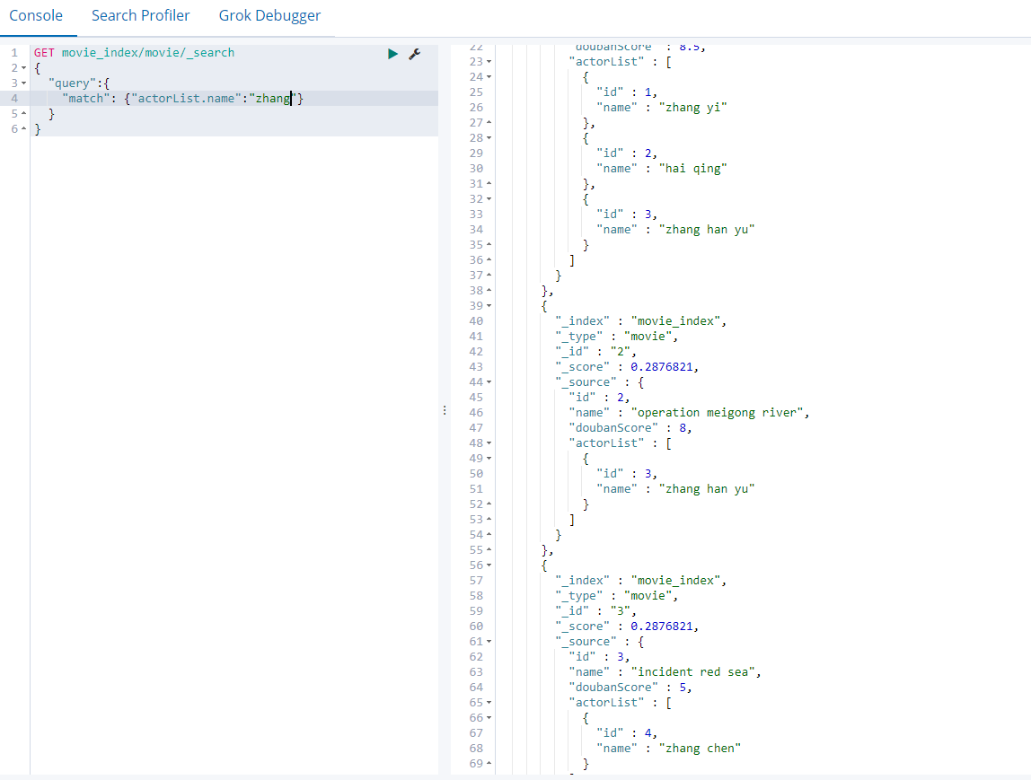Collapse the query fold at editor line 3

(x=24, y=83)
